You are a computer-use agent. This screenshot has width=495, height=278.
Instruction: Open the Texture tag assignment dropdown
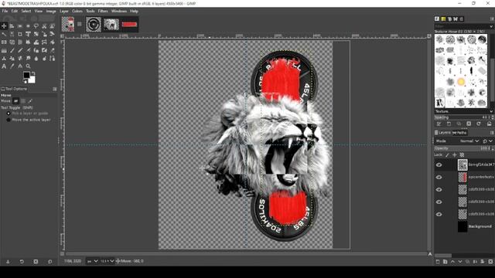491,111
